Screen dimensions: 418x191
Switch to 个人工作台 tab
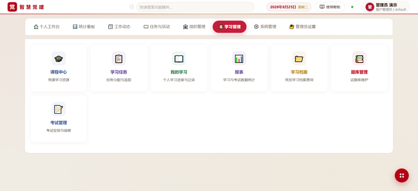click(47, 27)
